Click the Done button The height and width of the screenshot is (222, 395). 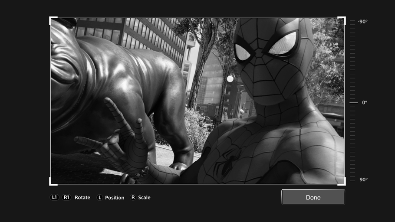pyautogui.click(x=313, y=197)
